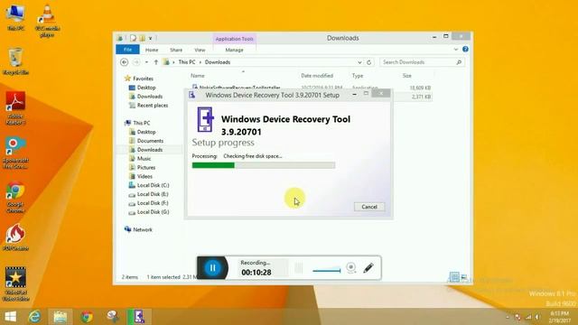Sort files by Name column
The width and height of the screenshot is (578, 325).
click(198, 76)
